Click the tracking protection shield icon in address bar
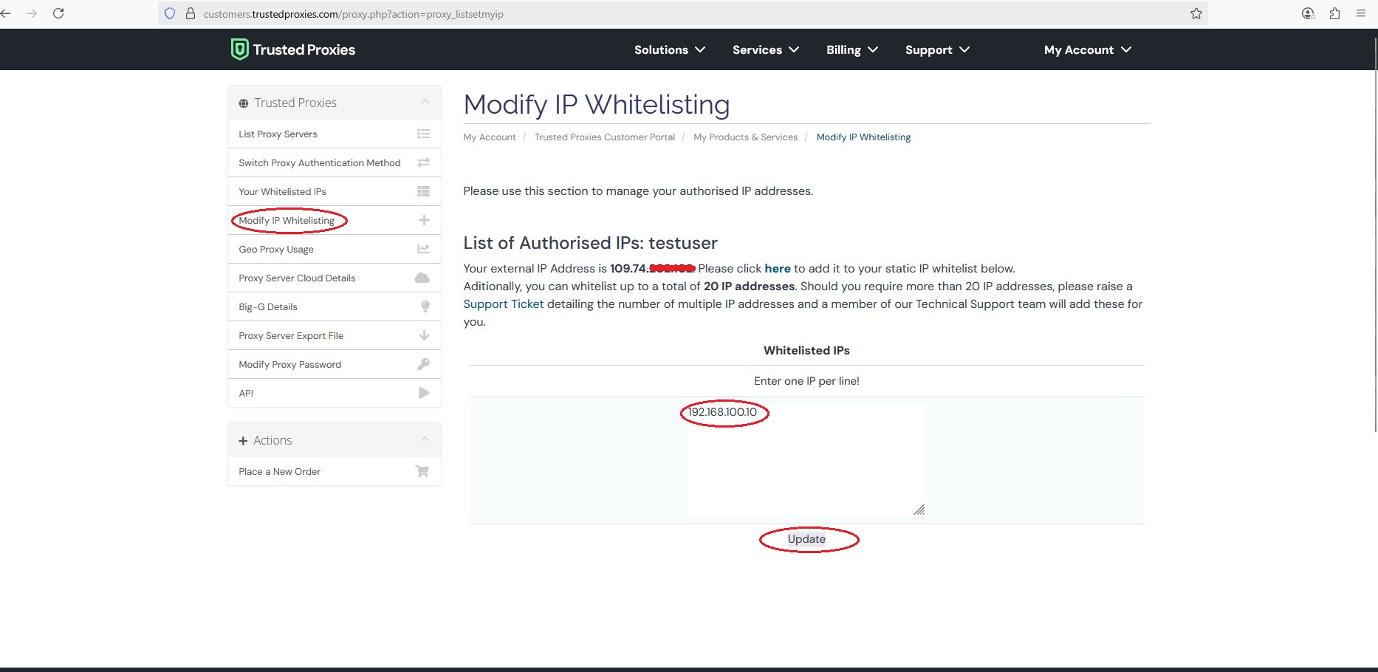This screenshot has width=1378, height=672. click(x=170, y=13)
